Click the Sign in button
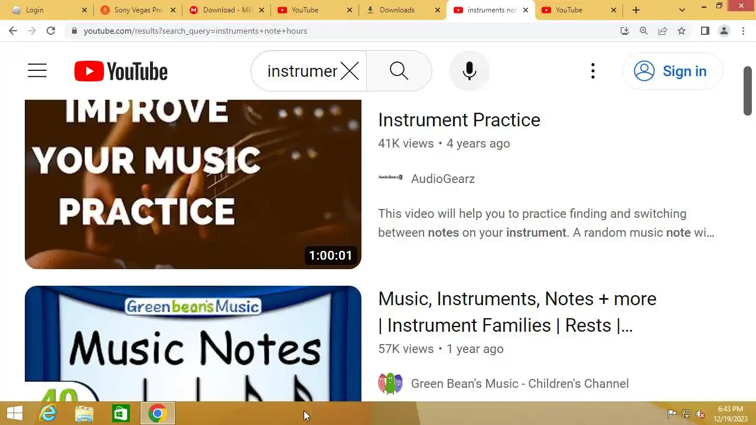Screen dimensions: 756x425 click(x=672, y=71)
